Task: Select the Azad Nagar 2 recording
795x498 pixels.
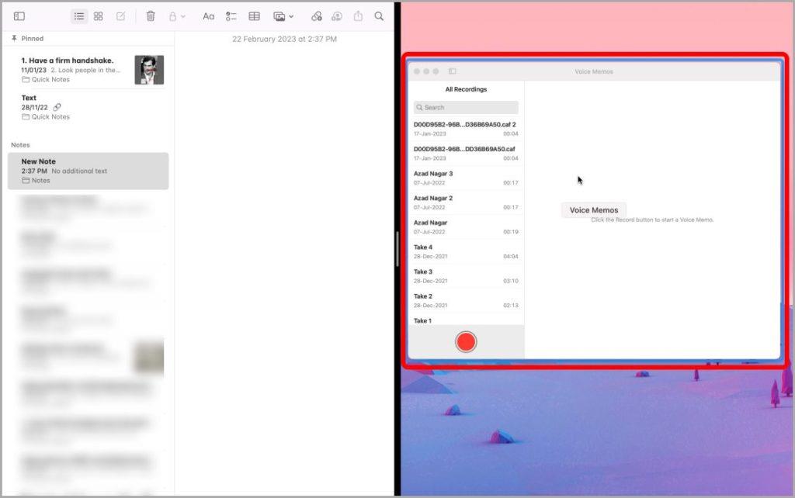Action: coord(466,202)
